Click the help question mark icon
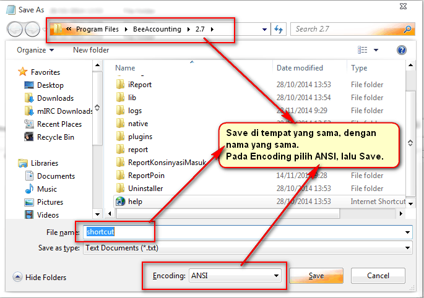 (401, 50)
